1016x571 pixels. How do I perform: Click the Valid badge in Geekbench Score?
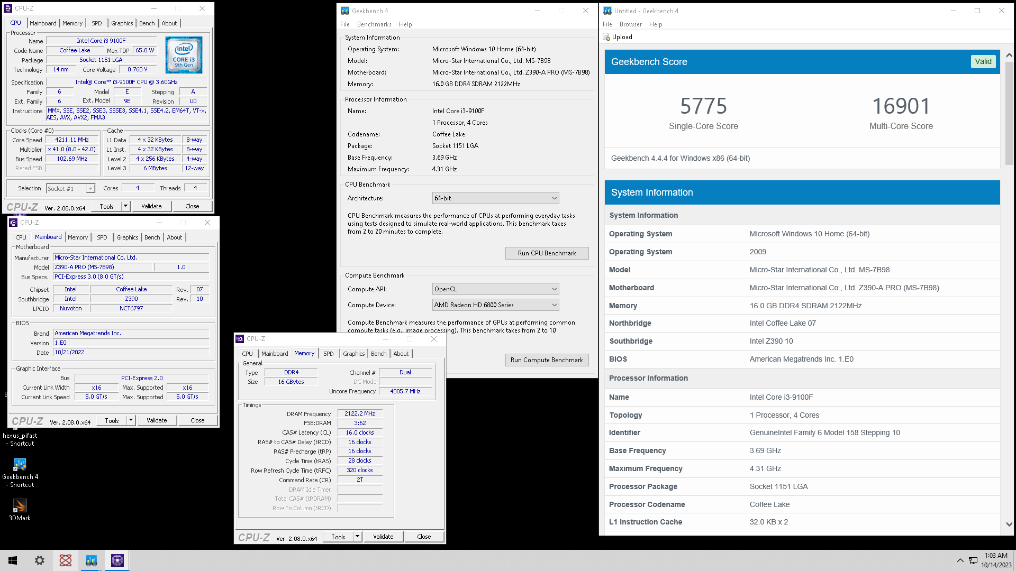[983, 61]
